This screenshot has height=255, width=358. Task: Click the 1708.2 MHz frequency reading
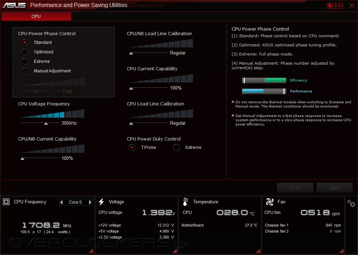[47, 225]
